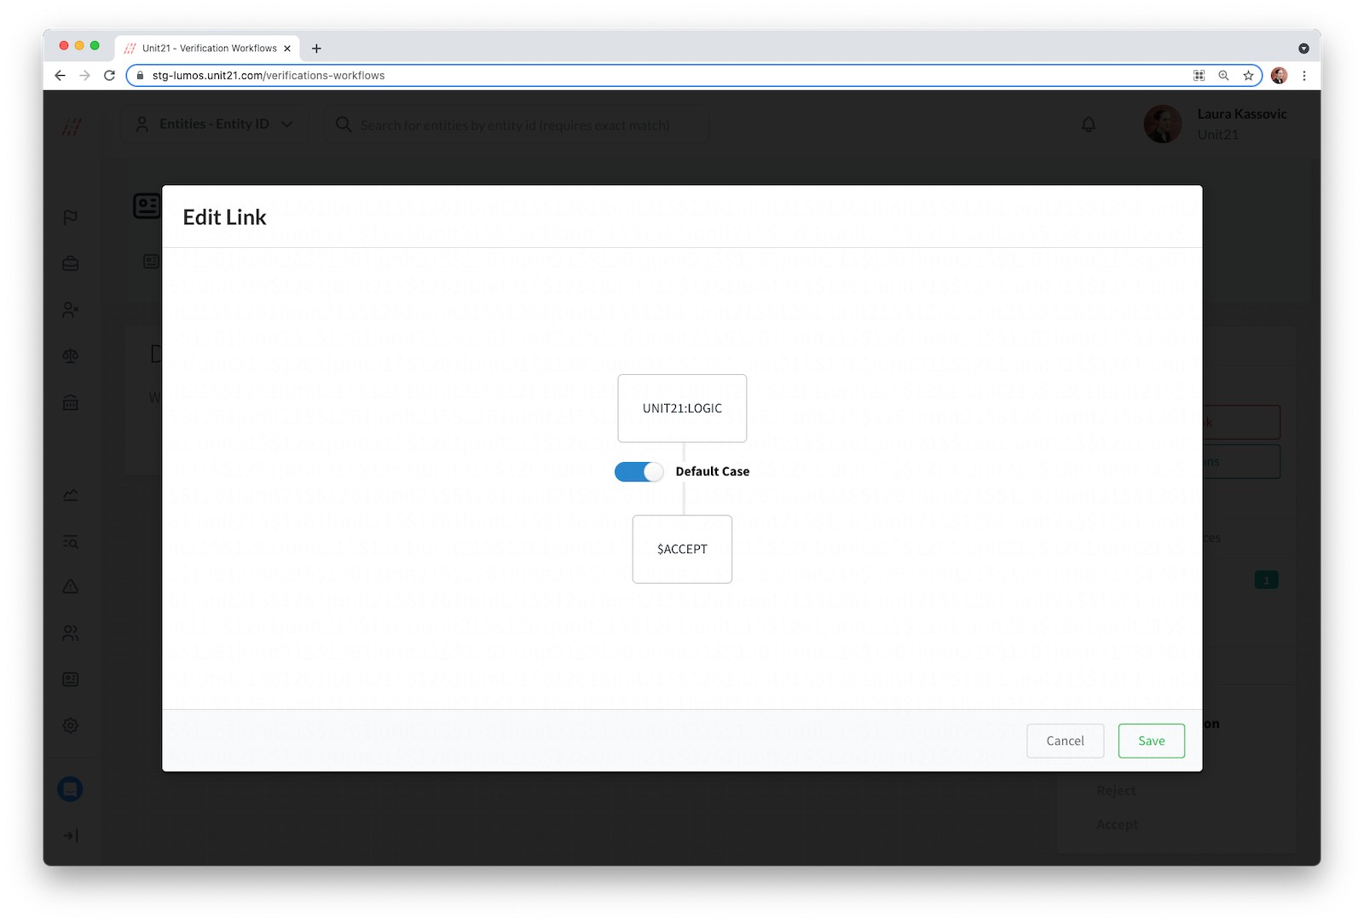The width and height of the screenshot is (1364, 923).
Task: Expand sidebar with the arrow icon
Action: (71, 836)
